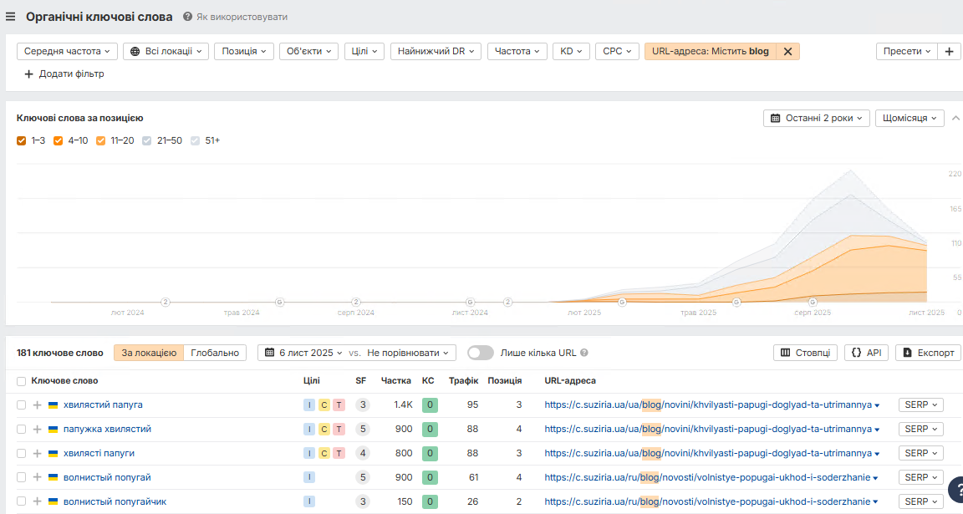963x514 pixels.
Task: Toggle the 1–3 positions checkbox
Action: 22,140
